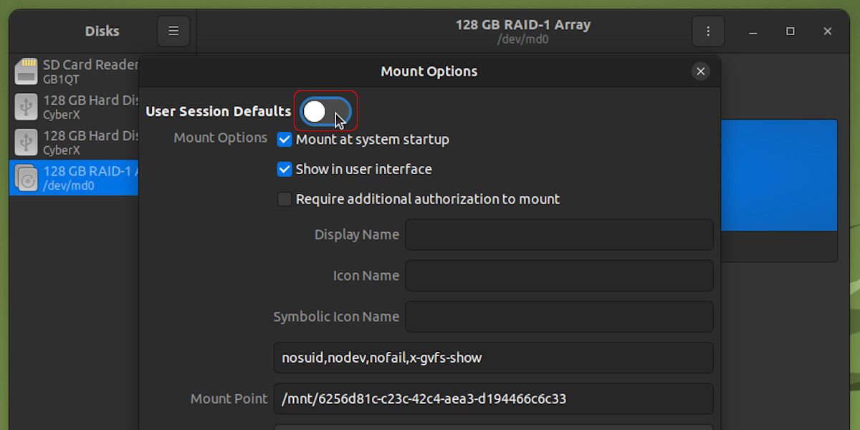The image size is (860, 430).
Task: Click the Icon Name field
Action: (x=559, y=276)
